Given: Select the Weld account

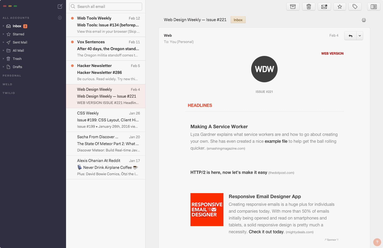Looking at the screenshot, I should (7, 84).
